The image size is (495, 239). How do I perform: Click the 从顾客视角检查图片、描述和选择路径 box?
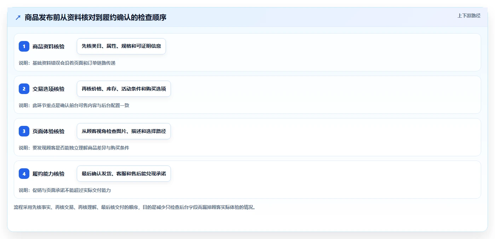coord(124,131)
